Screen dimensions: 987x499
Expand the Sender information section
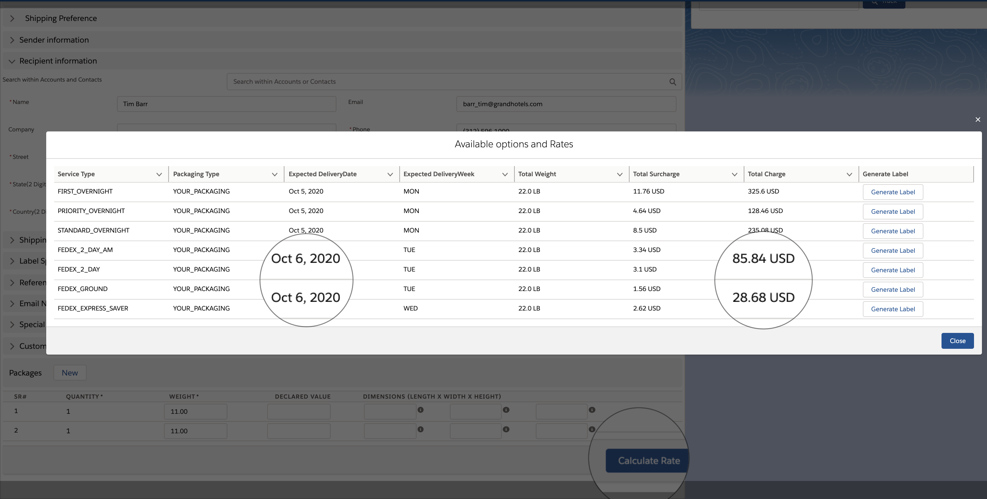[x=12, y=40]
